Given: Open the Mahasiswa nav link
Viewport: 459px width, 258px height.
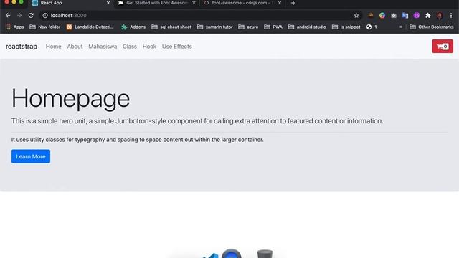Looking at the screenshot, I should [103, 47].
